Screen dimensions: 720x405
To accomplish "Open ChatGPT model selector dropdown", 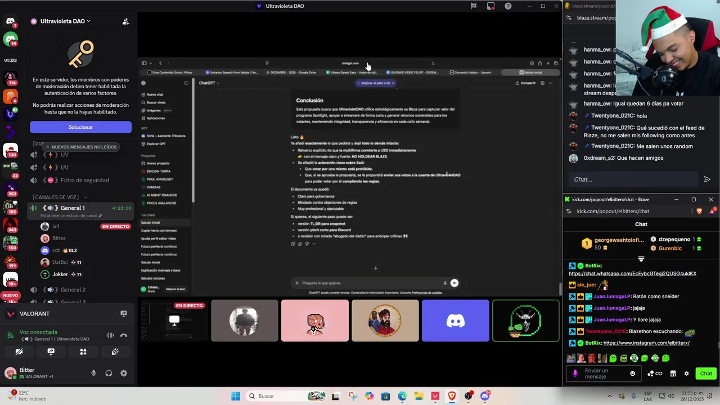I will pyautogui.click(x=209, y=83).
